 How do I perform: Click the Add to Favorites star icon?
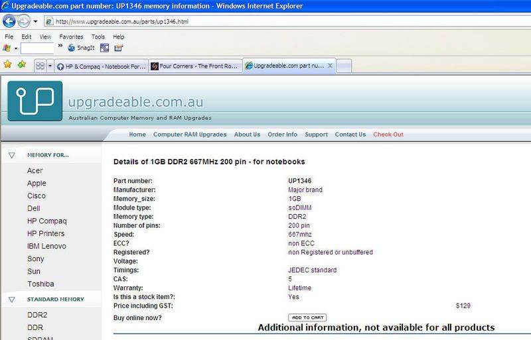(22, 64)
